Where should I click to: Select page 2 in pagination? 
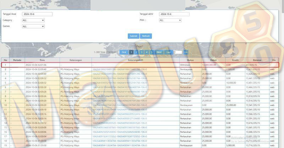pyautogui.click(x=136, y=52)
